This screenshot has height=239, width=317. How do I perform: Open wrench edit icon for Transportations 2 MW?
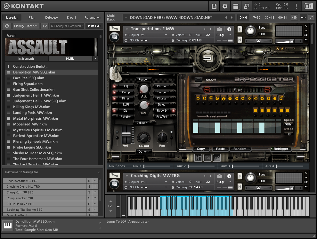click(x=115, y=28)
